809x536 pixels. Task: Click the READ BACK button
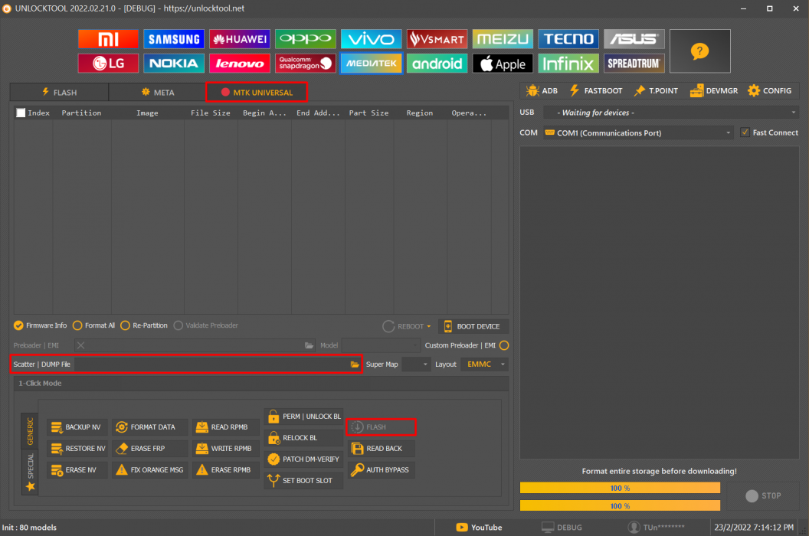pos(381,448)
